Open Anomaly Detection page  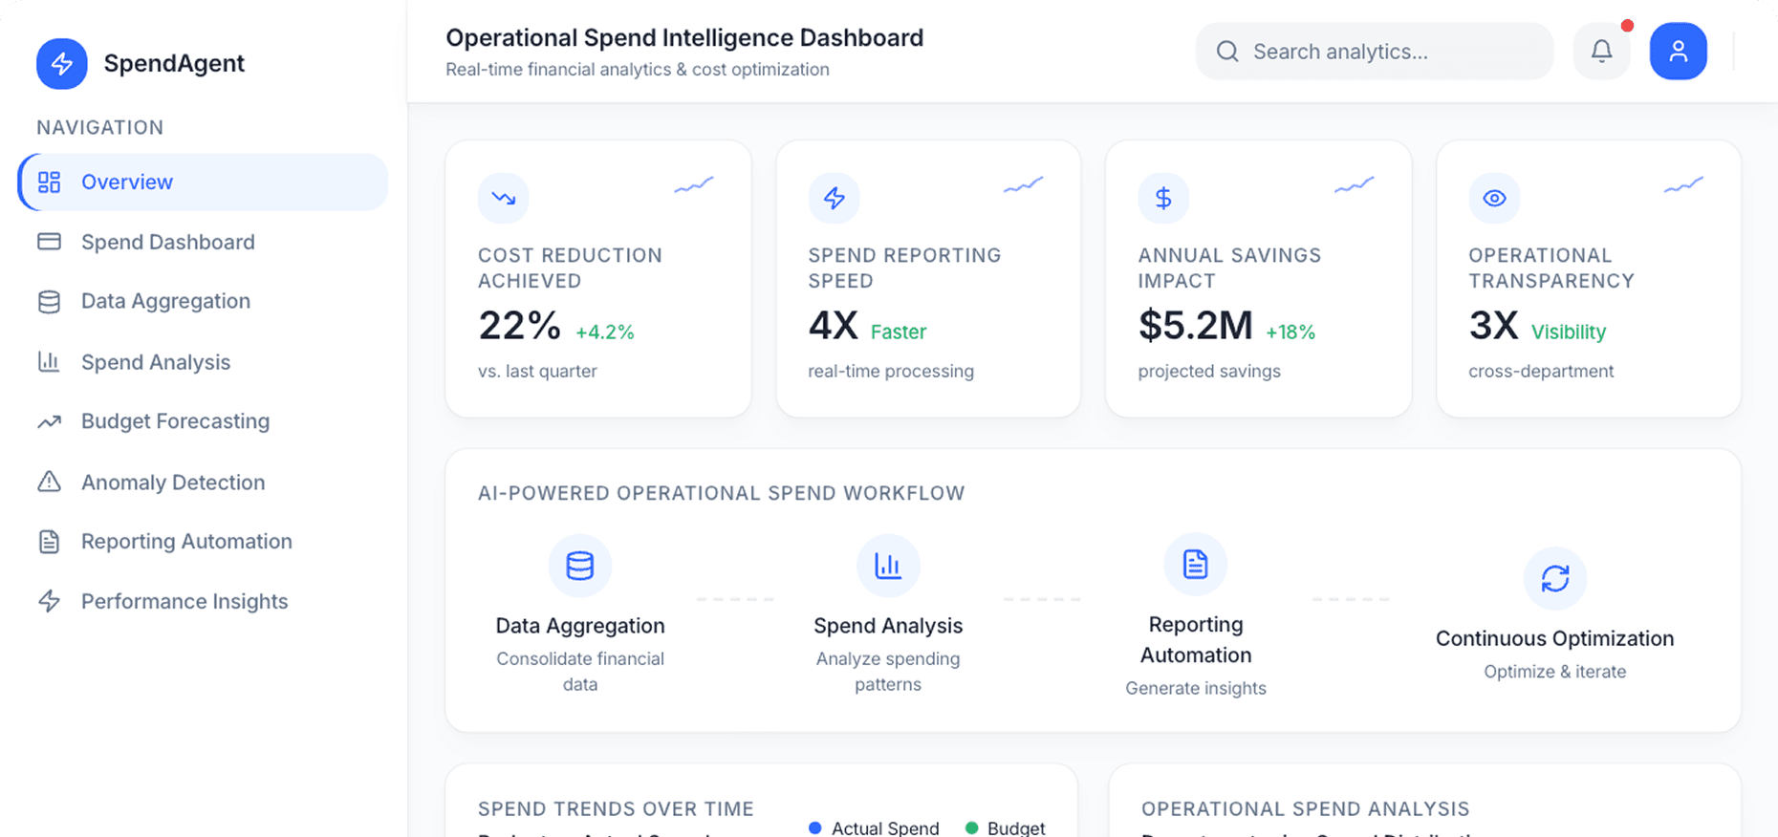pos(203,483)
